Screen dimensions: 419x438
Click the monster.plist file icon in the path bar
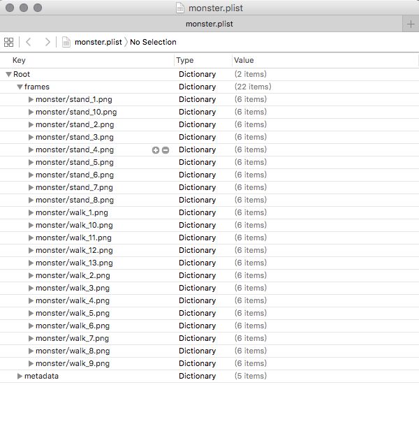pos(66,42)
